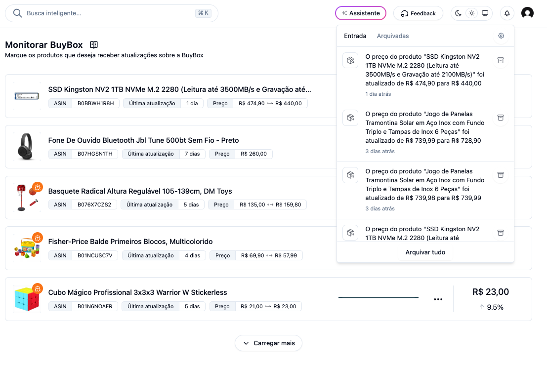Click price R$ 69,90 to R$ 57,99
The width and height of the screenshot is (547, 368).
tap(269, 255)
